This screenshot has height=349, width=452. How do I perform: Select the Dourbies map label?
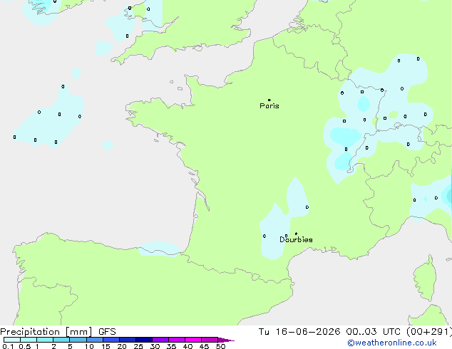coord(296,239)
